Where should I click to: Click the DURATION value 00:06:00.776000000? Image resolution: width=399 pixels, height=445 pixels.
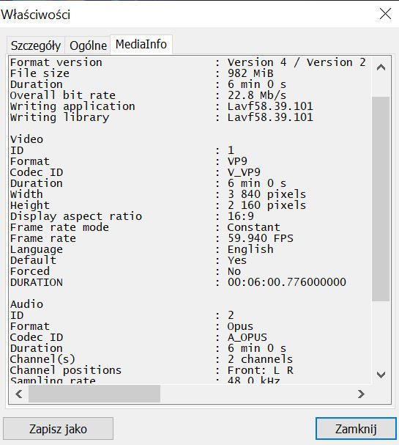(x=287, y=282)
